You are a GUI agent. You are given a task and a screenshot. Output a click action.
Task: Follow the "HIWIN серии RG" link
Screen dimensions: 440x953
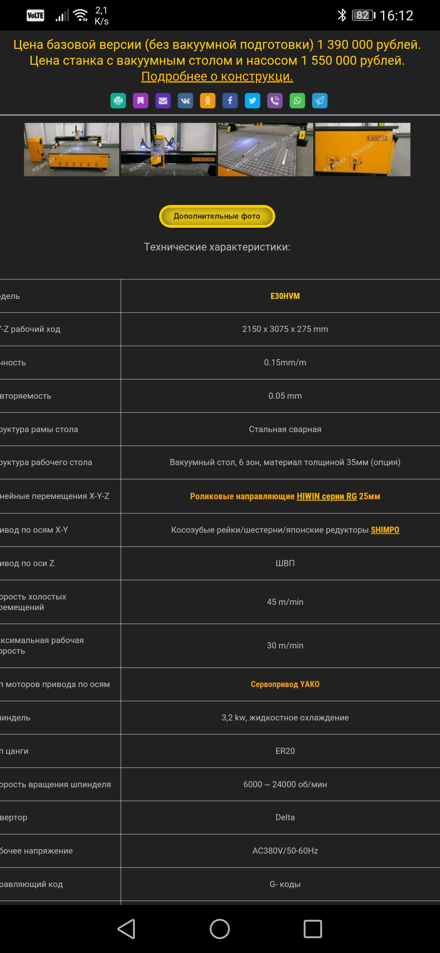tap(326, 496)
